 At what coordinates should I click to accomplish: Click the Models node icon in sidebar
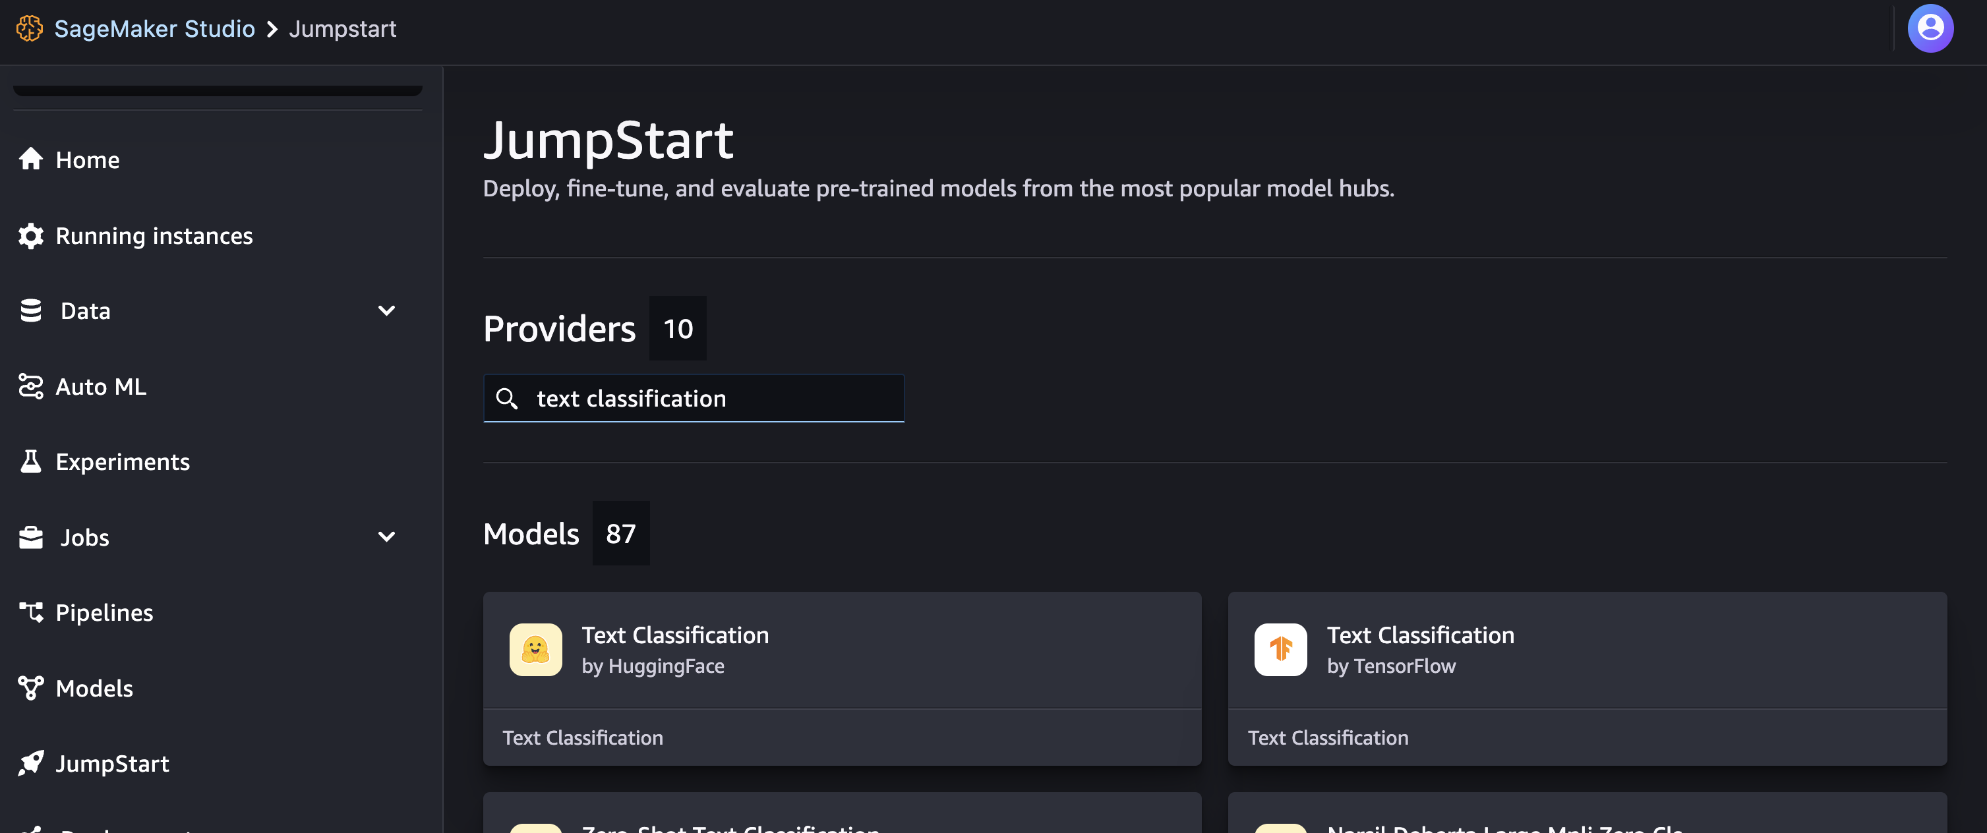(31, 688)
